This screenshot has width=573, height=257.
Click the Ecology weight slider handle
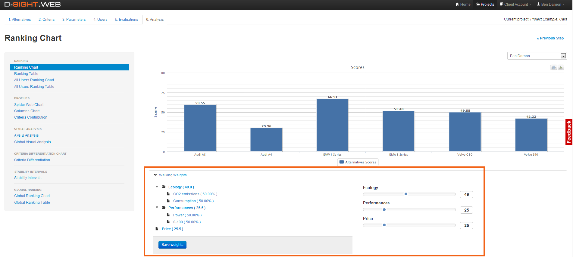point(406,194)
